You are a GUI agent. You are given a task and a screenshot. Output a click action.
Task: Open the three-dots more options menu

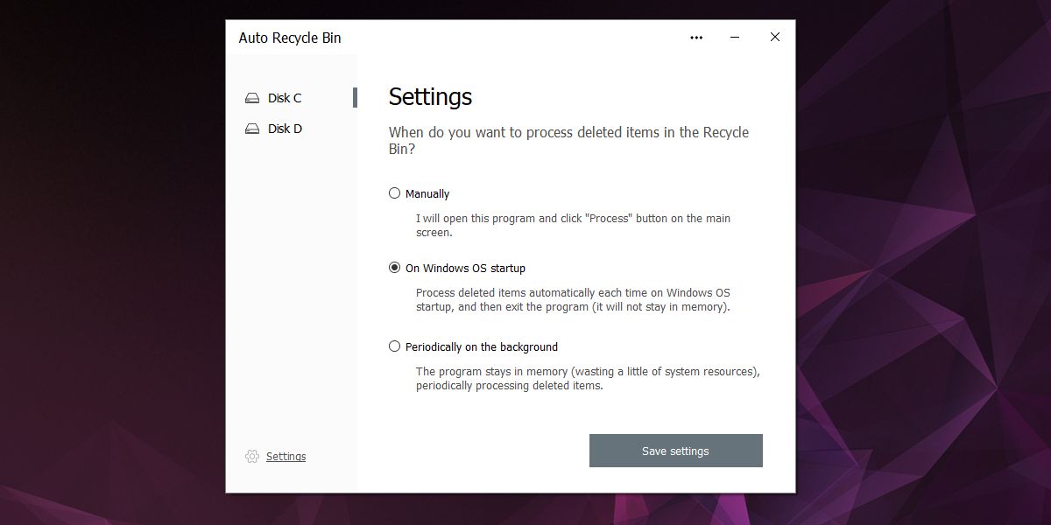coord(696,38)
